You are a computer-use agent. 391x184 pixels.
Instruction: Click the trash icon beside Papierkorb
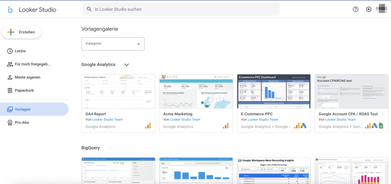coord(10,90)
